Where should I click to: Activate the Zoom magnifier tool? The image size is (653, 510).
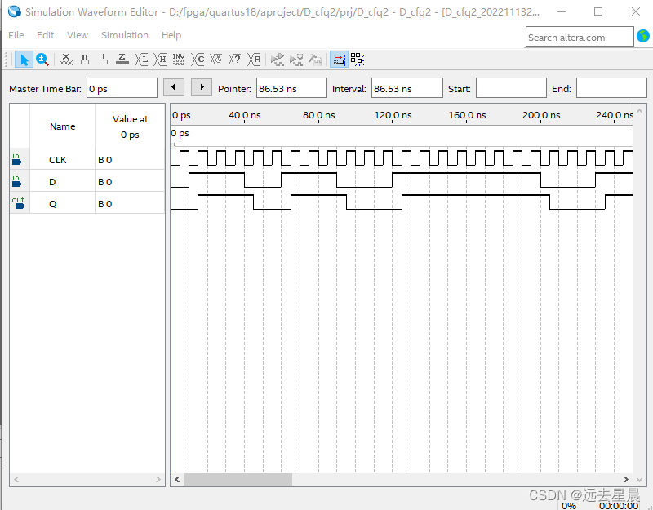pyautogui.click(x=42, y=60)
